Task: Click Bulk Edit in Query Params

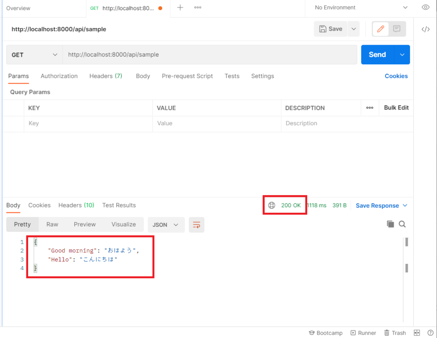Action: coord(396,108)
